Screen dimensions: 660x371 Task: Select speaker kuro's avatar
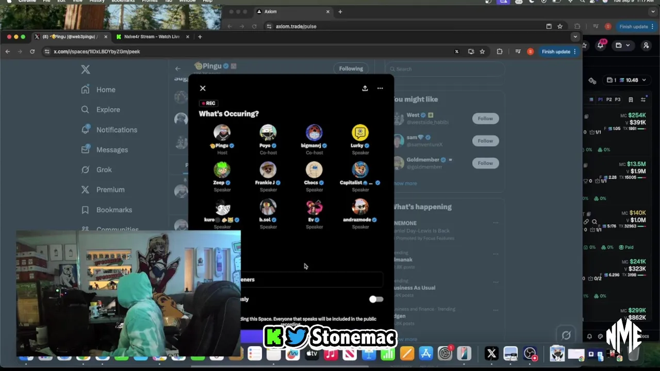(222, 207)
